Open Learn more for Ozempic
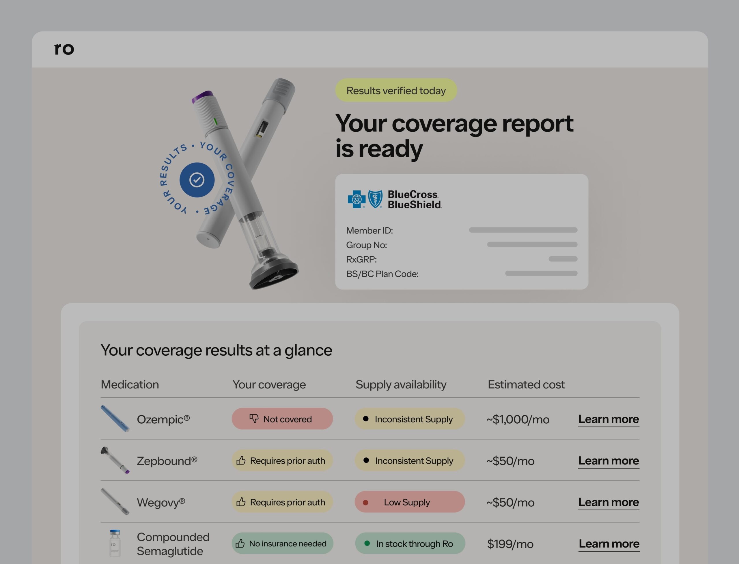The width and height of the screenshot is (739, 564). point(609,419)
